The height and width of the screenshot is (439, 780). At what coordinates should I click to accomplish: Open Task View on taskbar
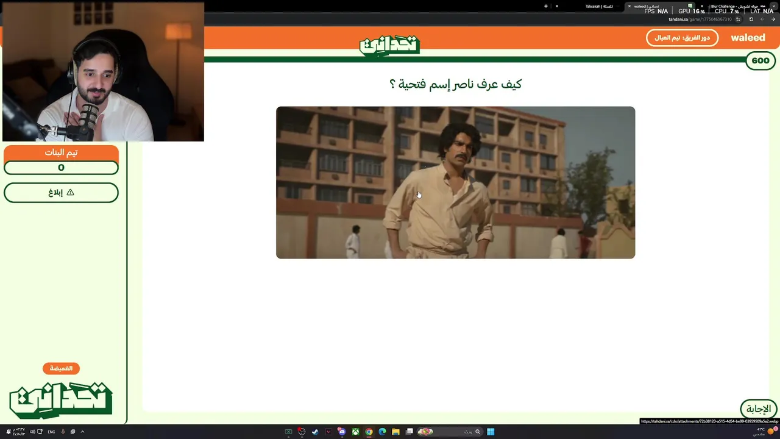tap(409, 432)
